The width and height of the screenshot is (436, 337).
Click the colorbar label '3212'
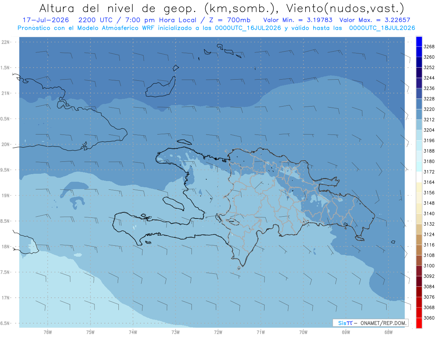429,120
